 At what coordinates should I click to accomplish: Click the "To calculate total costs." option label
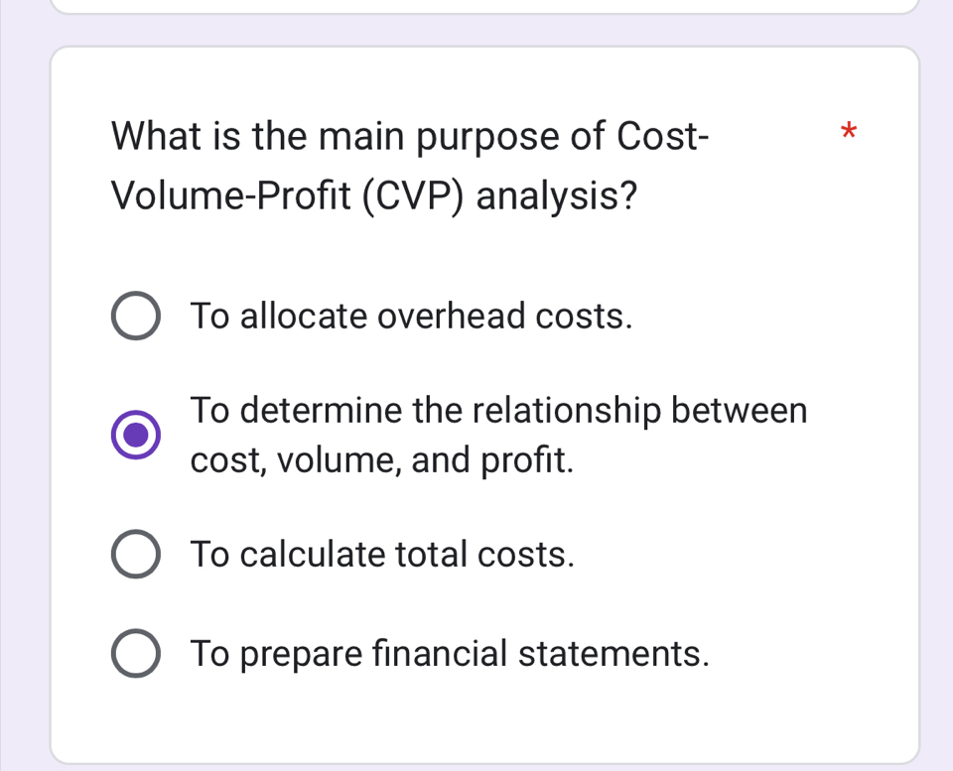click(383, 554)
